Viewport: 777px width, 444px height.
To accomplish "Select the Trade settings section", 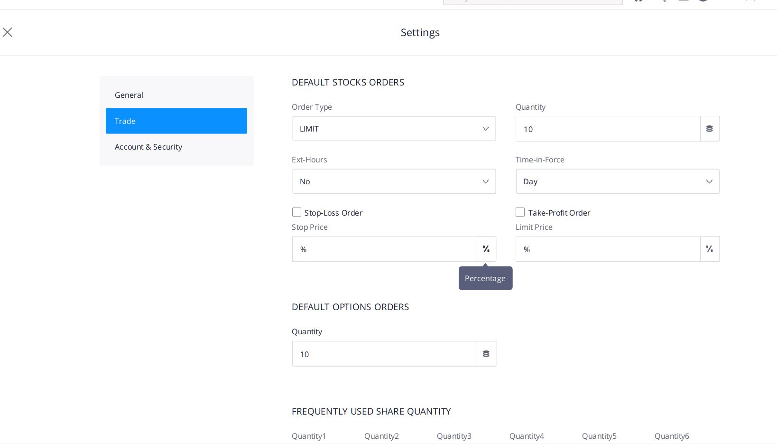I will click(x=176, y=121).
